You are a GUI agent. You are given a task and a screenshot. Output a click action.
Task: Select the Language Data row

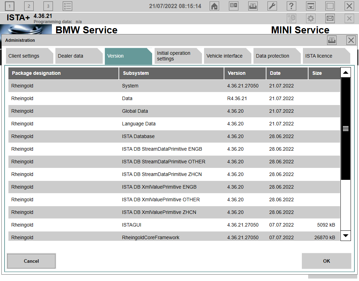[x=174, y=124]
